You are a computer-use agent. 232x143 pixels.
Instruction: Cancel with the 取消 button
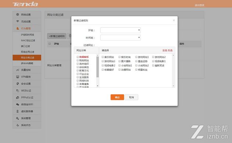click(x=131, y=97)
